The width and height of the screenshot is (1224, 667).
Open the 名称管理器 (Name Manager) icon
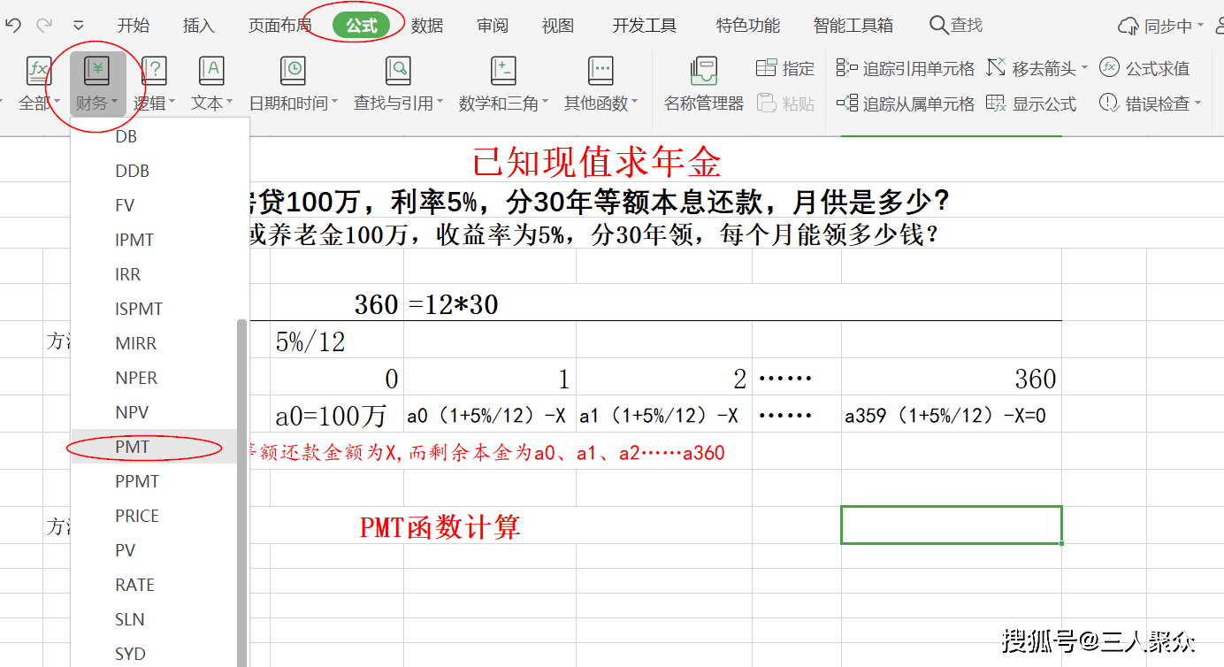pyautogui.click(x=703, y=71)
